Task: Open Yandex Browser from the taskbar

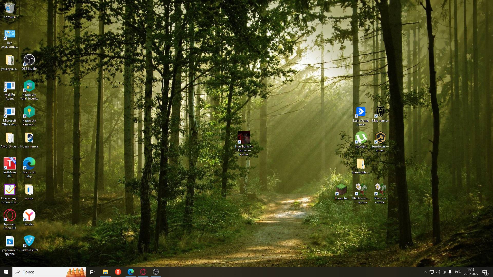Action: (x=118, y=272)
